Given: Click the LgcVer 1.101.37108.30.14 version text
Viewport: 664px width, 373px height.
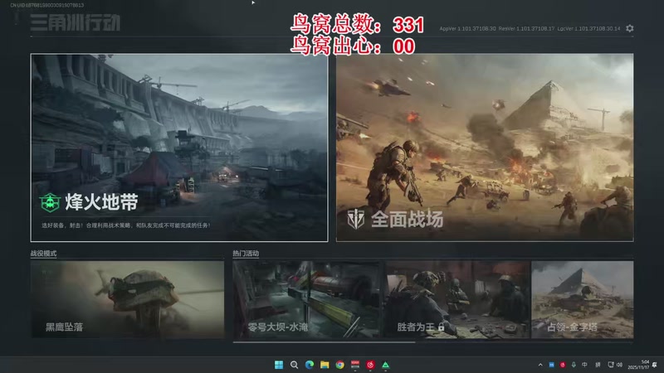Looking at the screenshot, I should [588, 29].
